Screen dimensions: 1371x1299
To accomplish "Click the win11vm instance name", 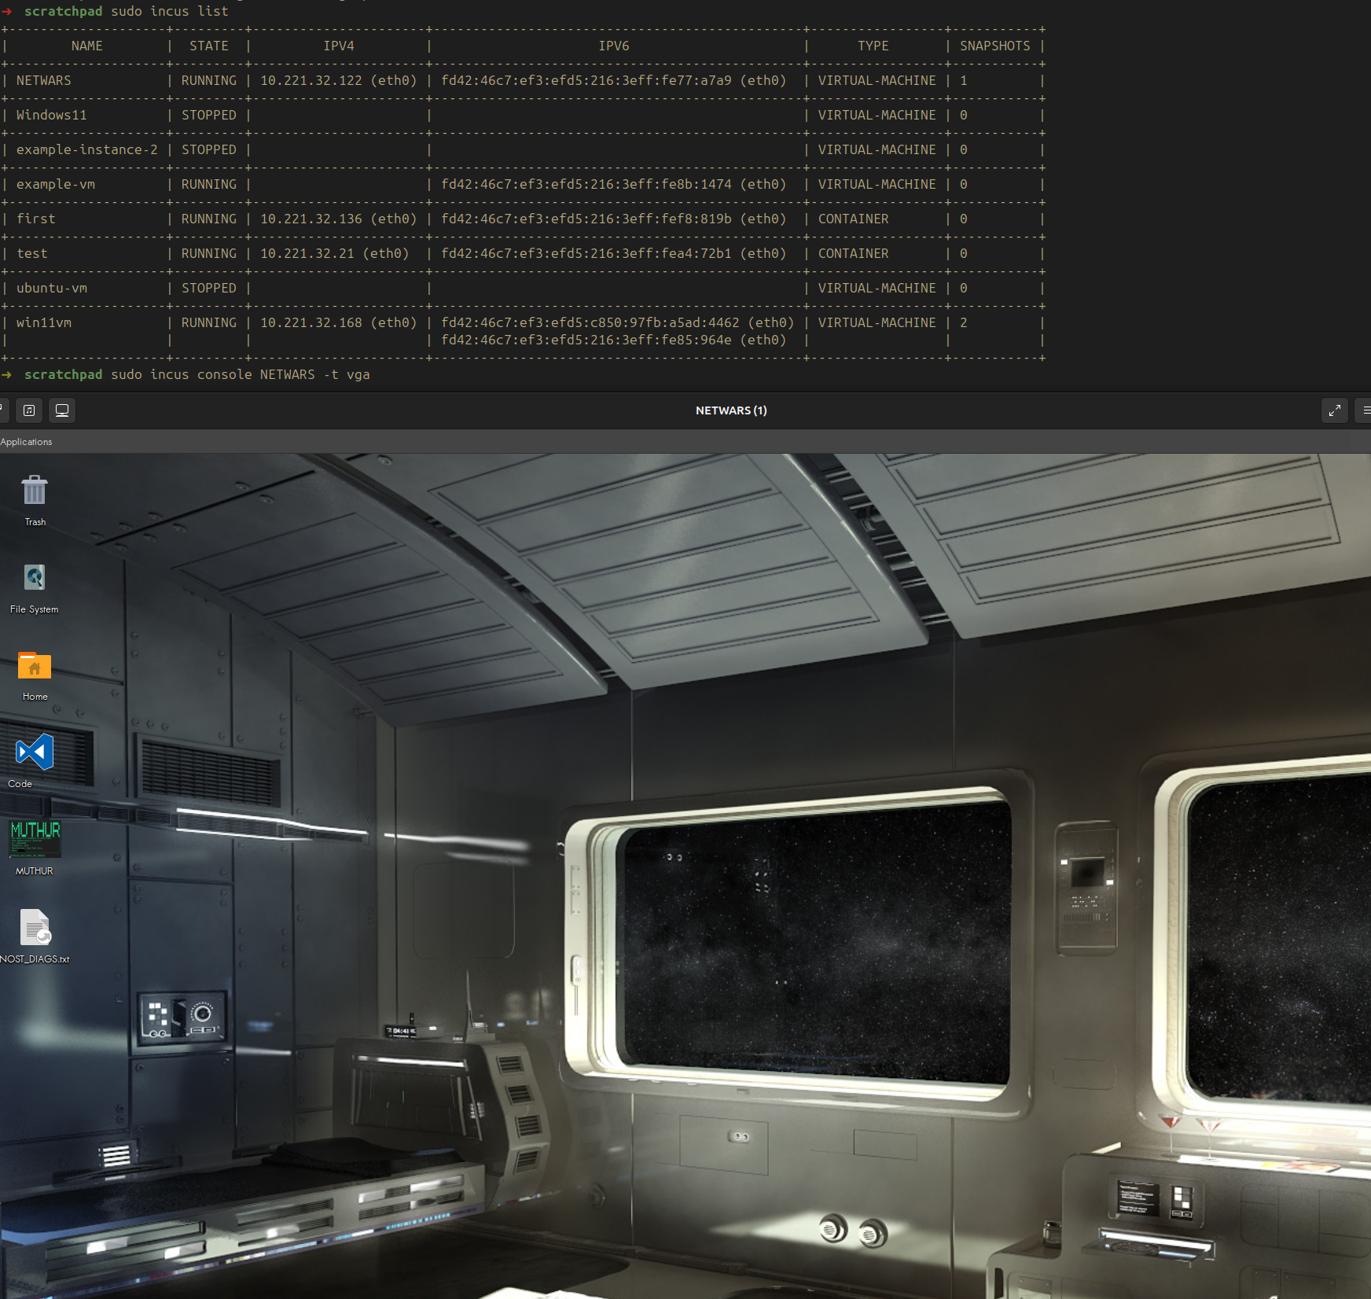I will click(x=44, y=322).
